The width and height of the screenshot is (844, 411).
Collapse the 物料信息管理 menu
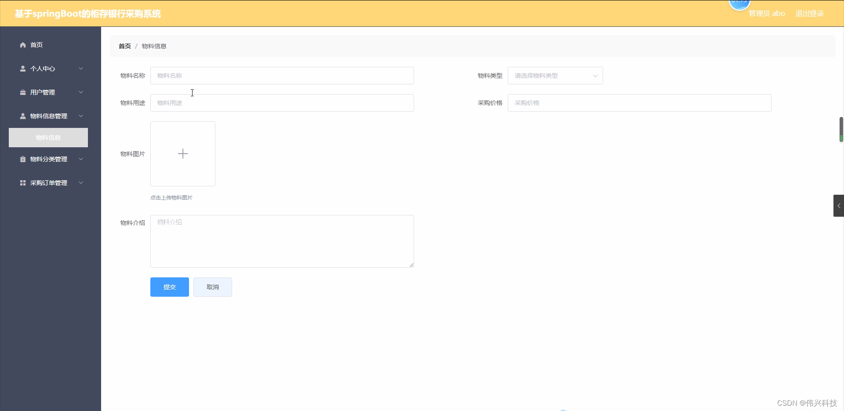tap(81, 116)
